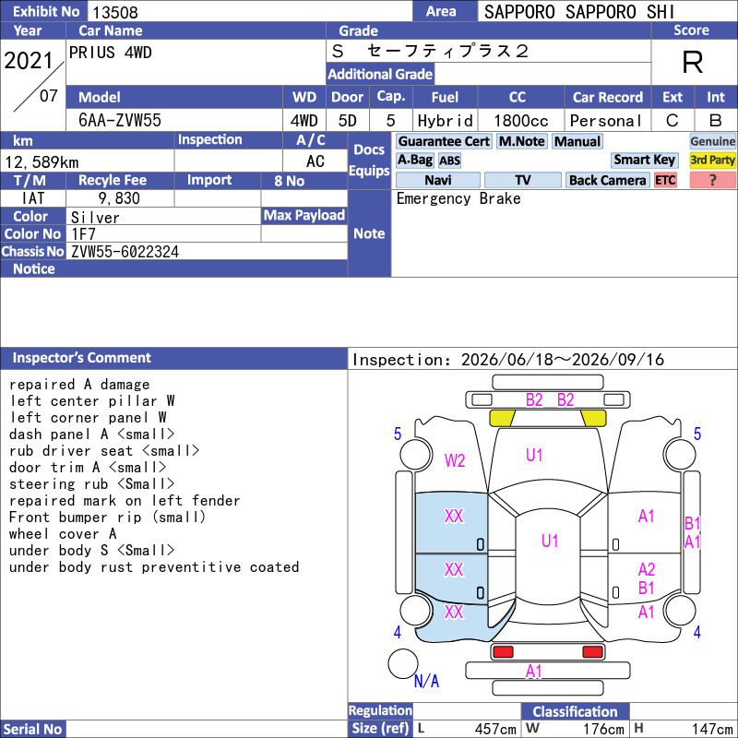Click the XX mark on left front door
The width and height of the screenshot is (738, 738).
454,517
